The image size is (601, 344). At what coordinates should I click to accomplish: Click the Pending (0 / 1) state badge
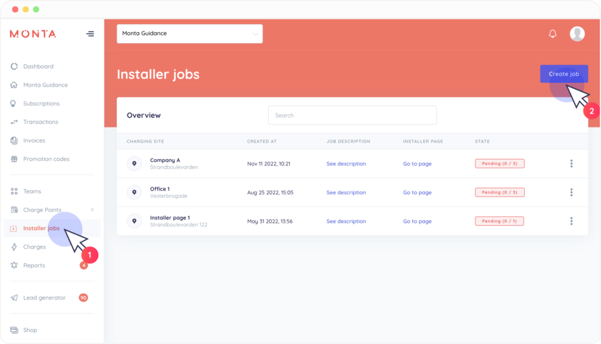499,221
